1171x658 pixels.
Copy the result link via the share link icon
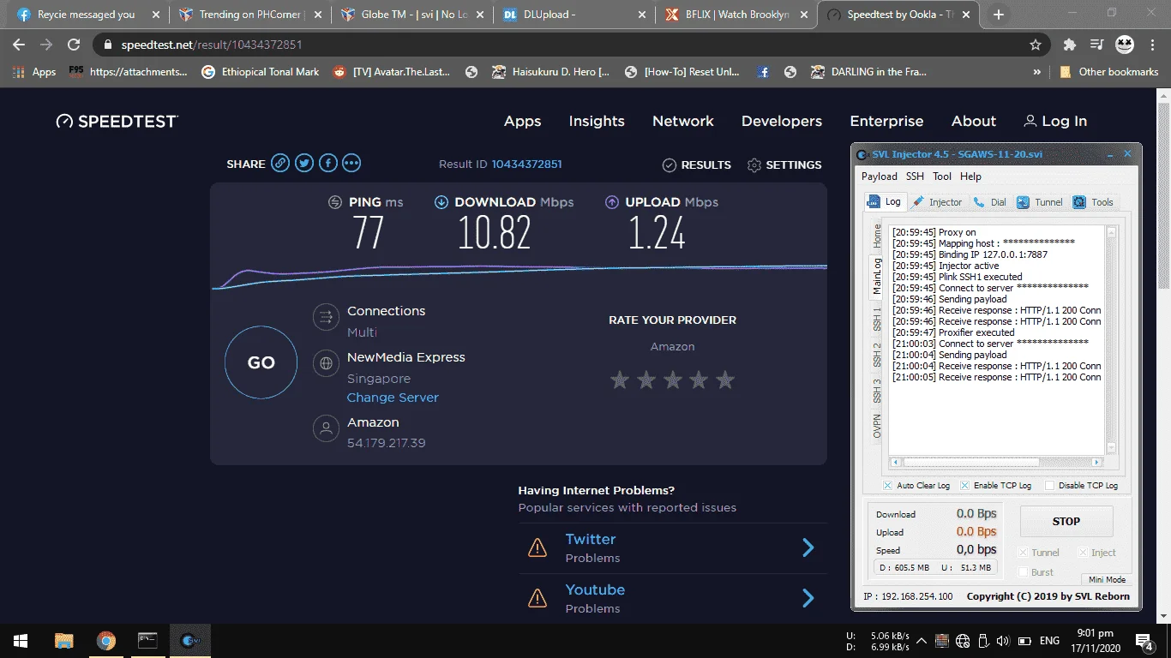[280, 164]
